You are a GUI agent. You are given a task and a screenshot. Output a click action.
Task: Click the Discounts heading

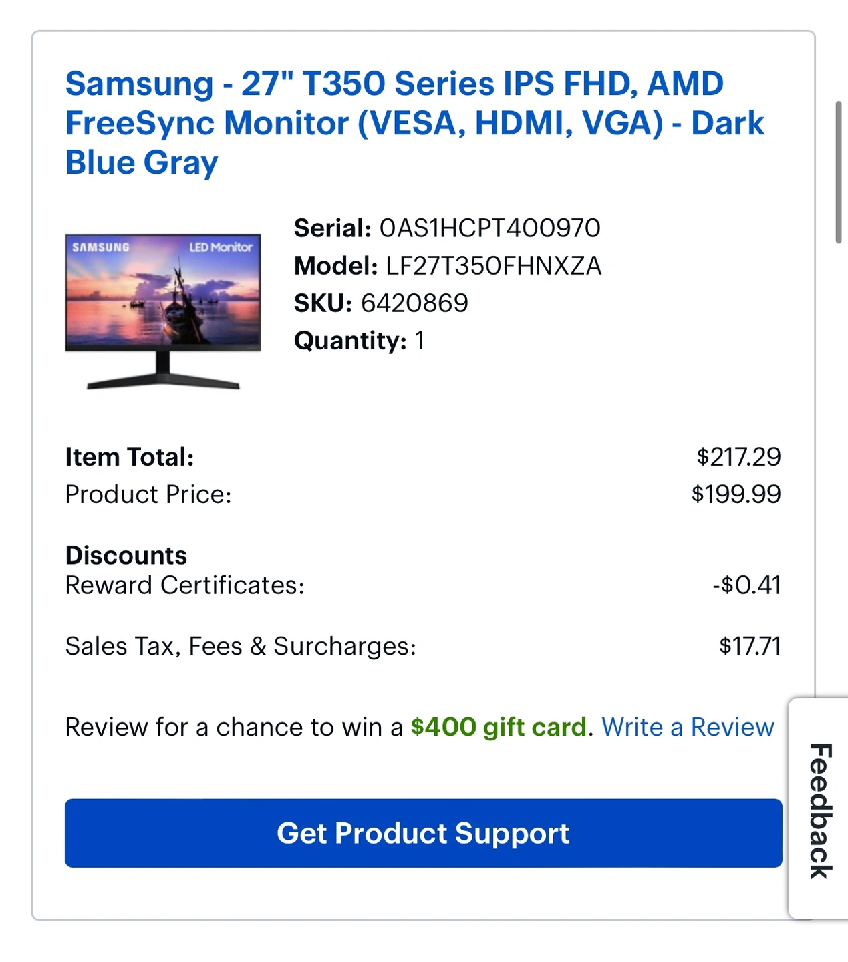click(126, 556)
